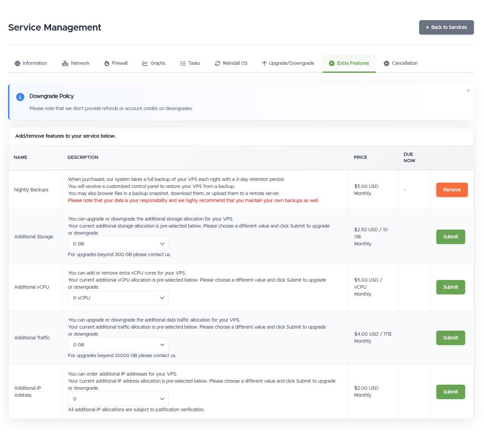The width and height of the screenshot is (484, 432).
Task: Click the $5.00 USD Monthly backups price
Action: coord(366,190)
